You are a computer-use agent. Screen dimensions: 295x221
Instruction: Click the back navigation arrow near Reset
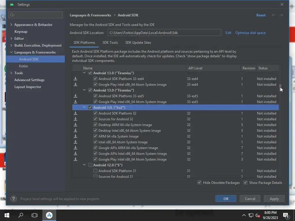click(x=274, y=15)
